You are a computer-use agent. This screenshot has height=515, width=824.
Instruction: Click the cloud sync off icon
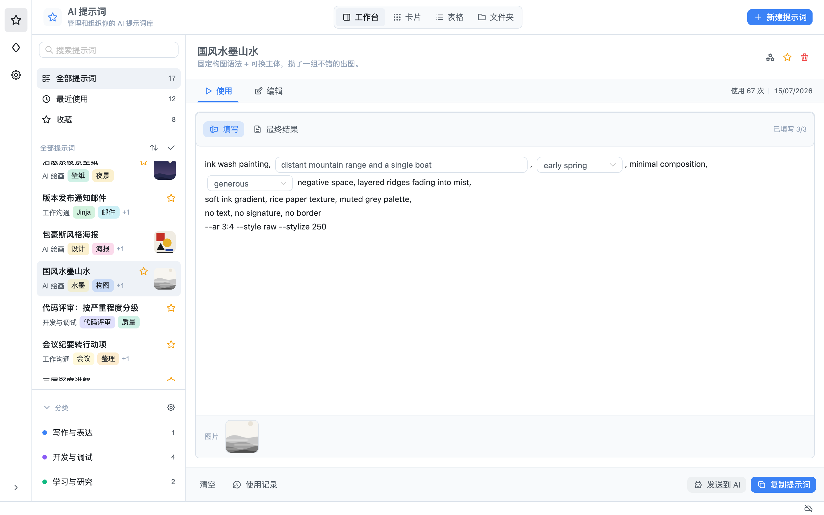click(x=808, y=508)
